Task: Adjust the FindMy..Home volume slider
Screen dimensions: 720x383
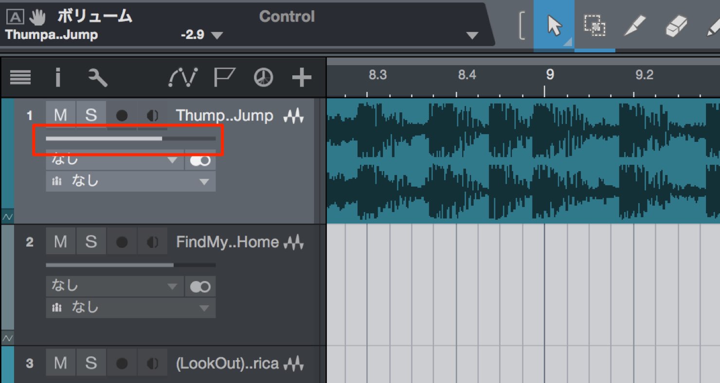Action: click(x=131, y=265)
